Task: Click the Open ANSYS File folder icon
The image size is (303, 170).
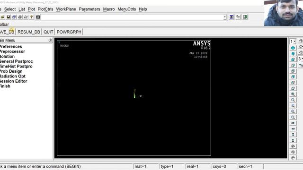Action: click(2, 17)
